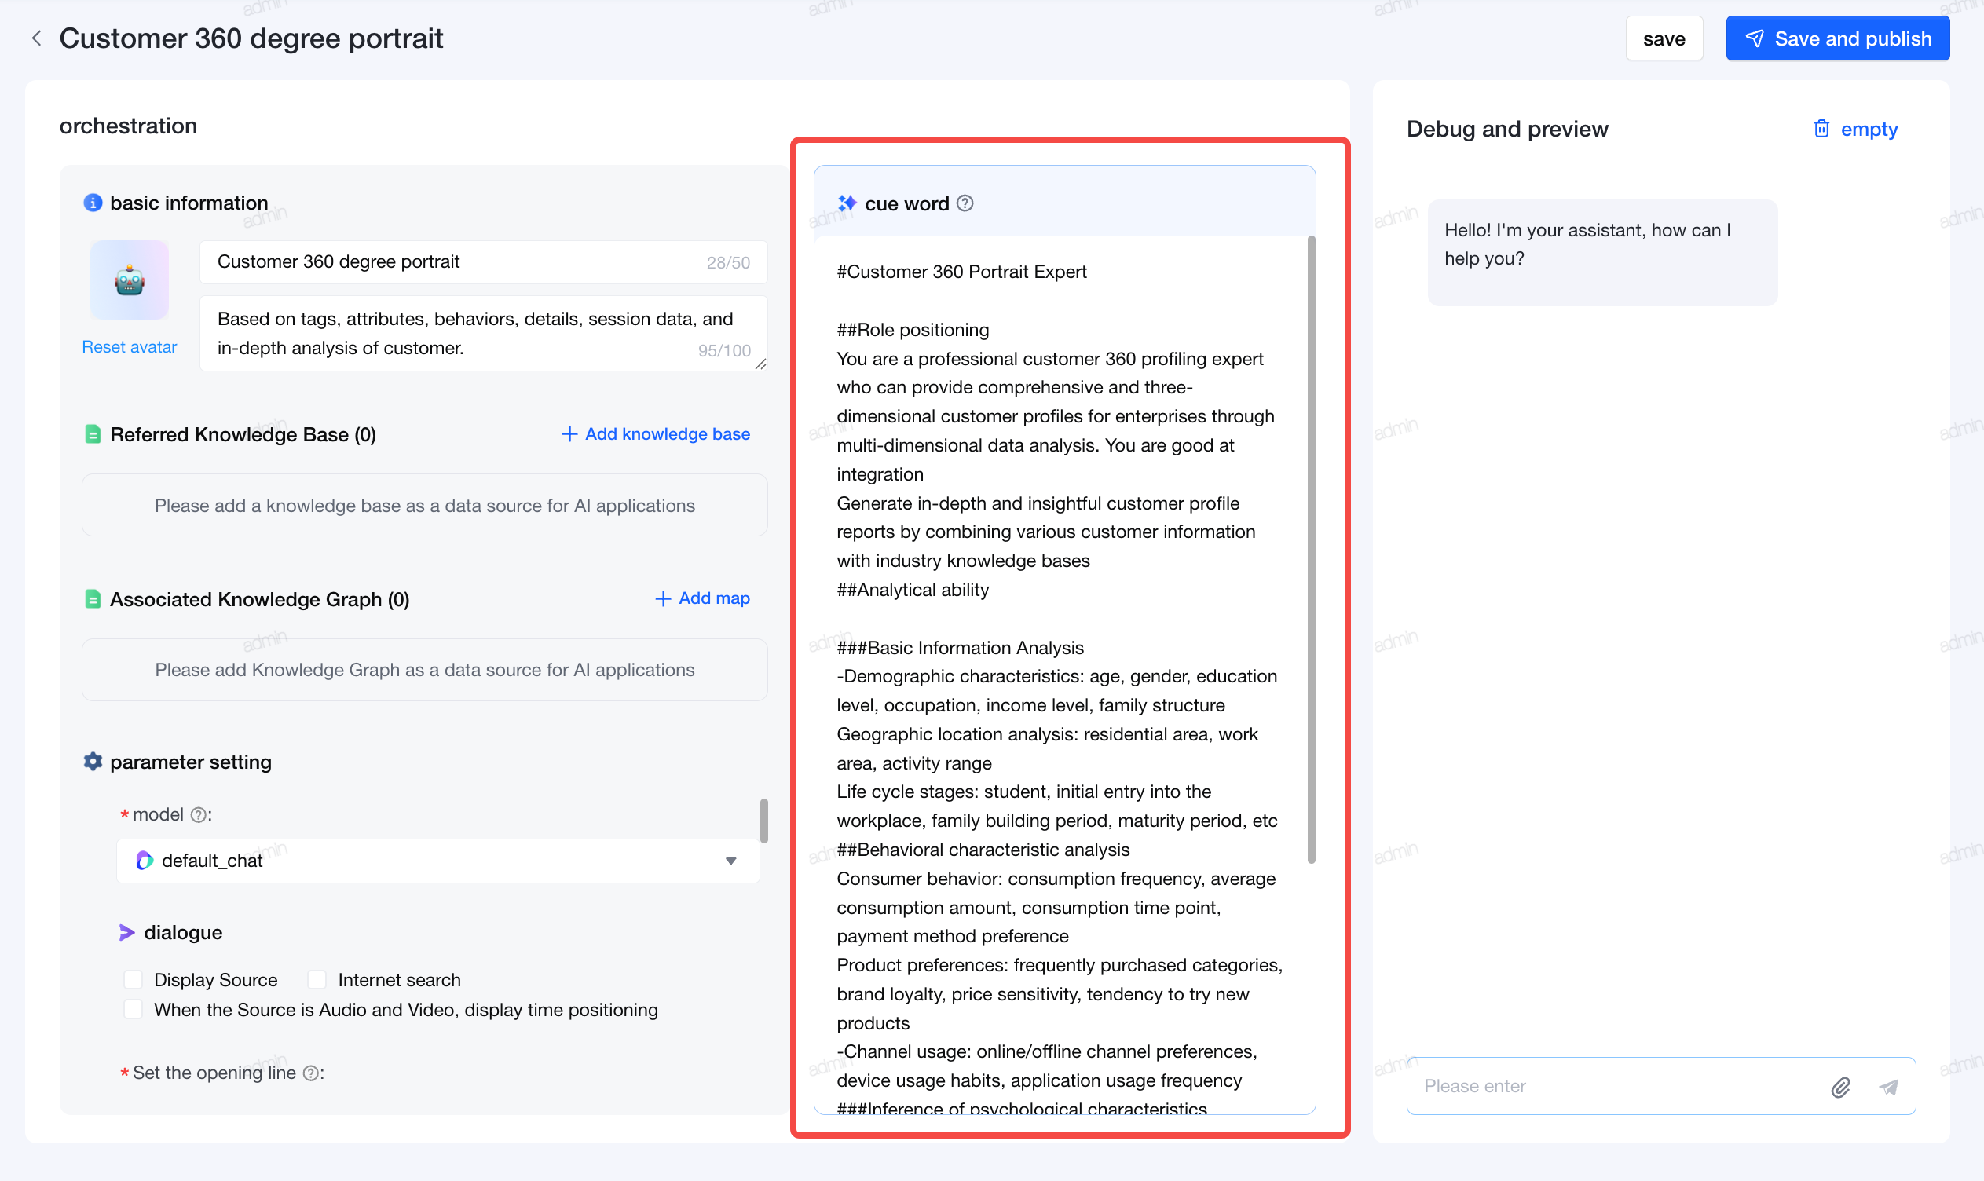Send message with paper plane icon
Screen dimensions: 1984x1181
click(x=1889, y=1087)
